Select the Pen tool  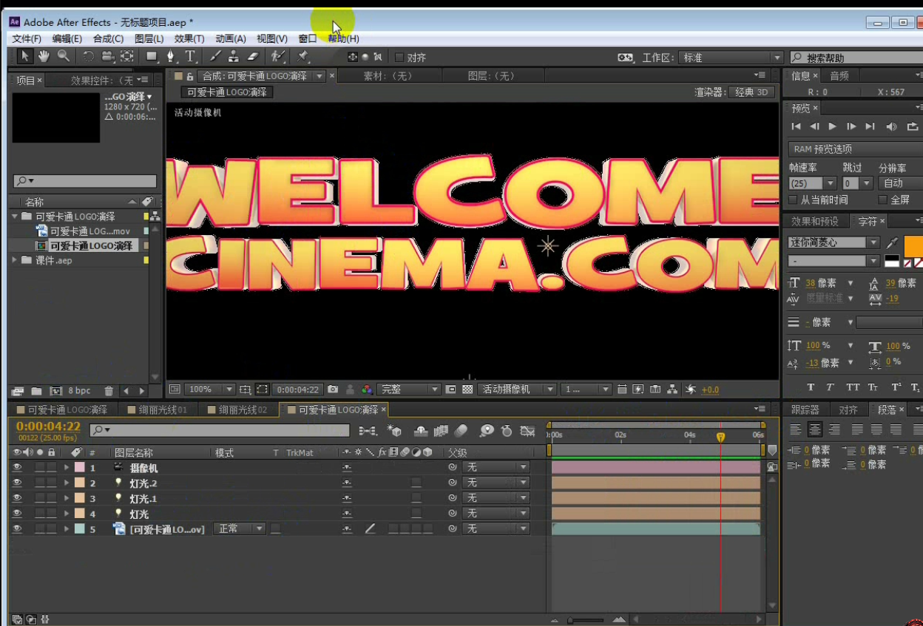tap(171, 56)
